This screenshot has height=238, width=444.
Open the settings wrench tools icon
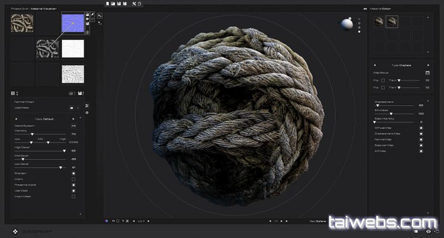[133, 4]
